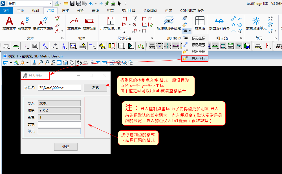
Task: Choose 导出坐标 from the dropdown menu
Action: (195, 52)
